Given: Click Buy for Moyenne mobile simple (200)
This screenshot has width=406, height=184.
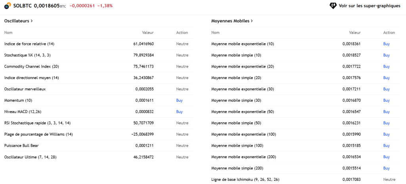Looking at the screenshot, I should tap(386, 168).
